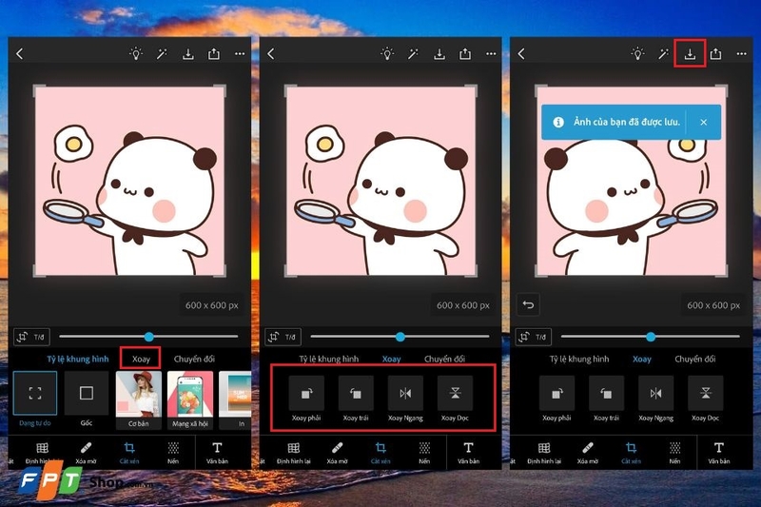The height and width of the screenshot is (507, 761).
Task: Select Xoay phải icon in middle panel
Action: (x=306, y=393)
